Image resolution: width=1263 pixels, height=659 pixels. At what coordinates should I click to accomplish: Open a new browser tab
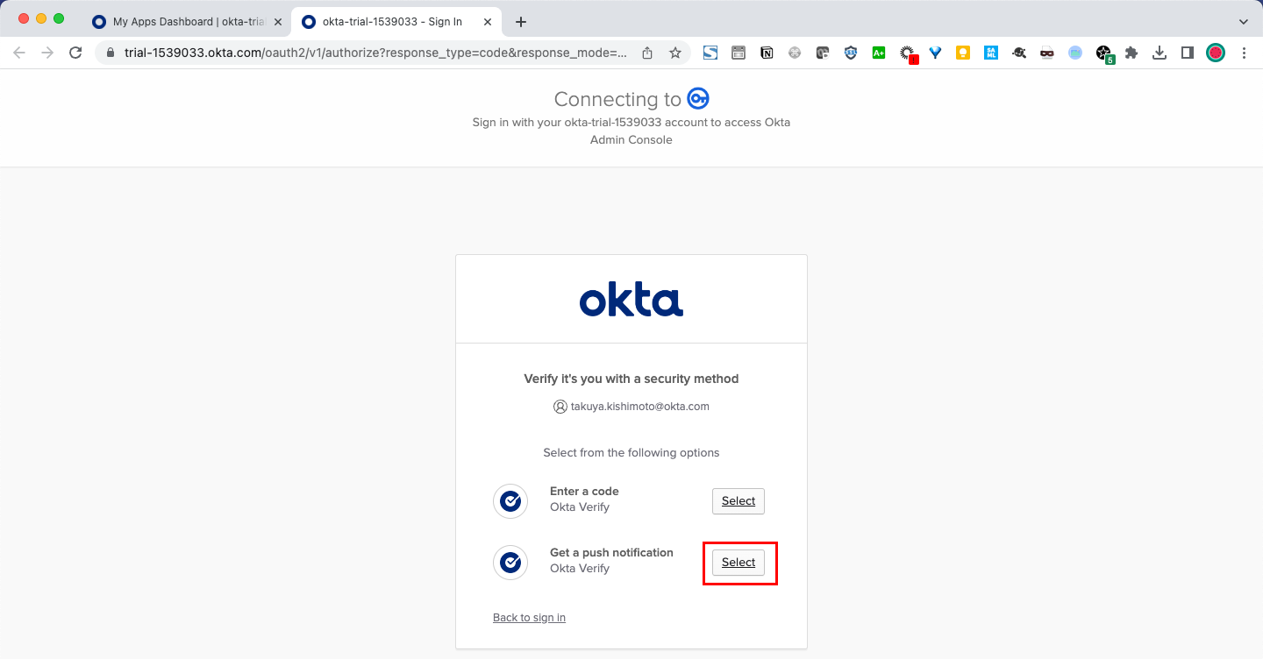tap(521, 21)
